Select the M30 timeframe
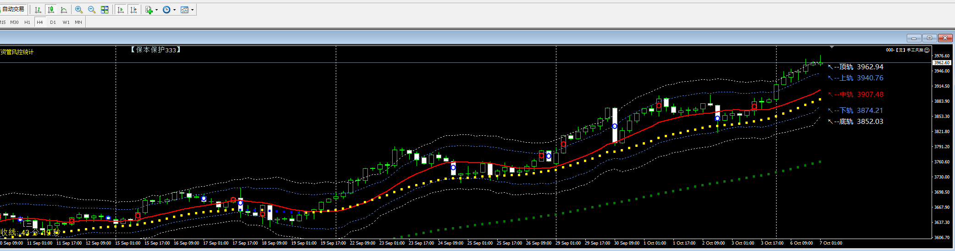955x251 pixels. coord(15,22)
